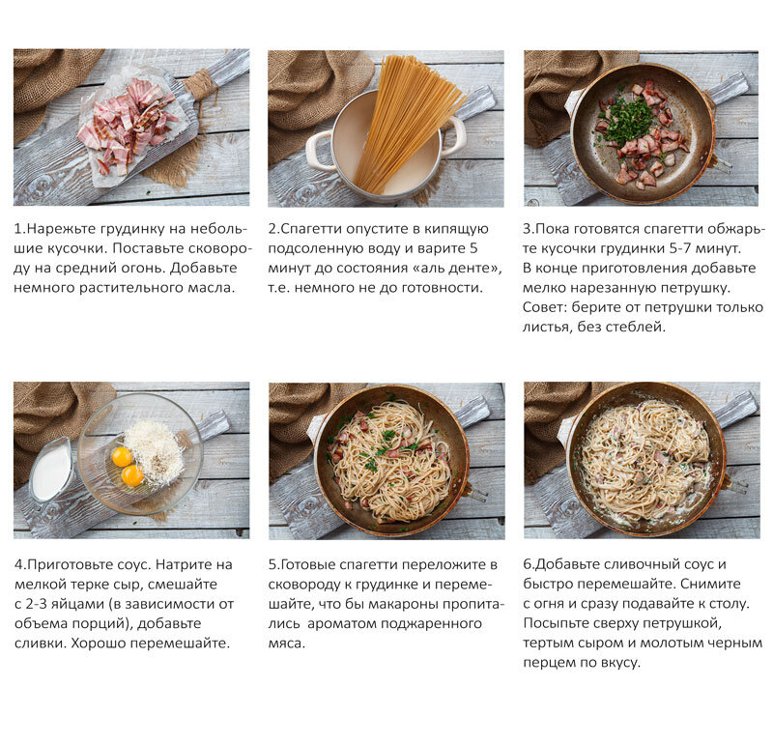
Task: Click the sliced bacon on board photo
Action: [x=131, y=128]
